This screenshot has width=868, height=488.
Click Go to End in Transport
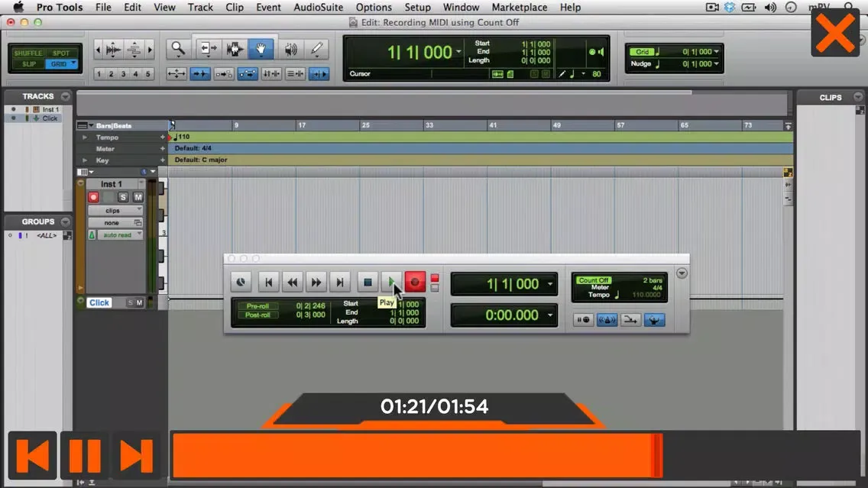pyautogui.click(x=340, y=282)
